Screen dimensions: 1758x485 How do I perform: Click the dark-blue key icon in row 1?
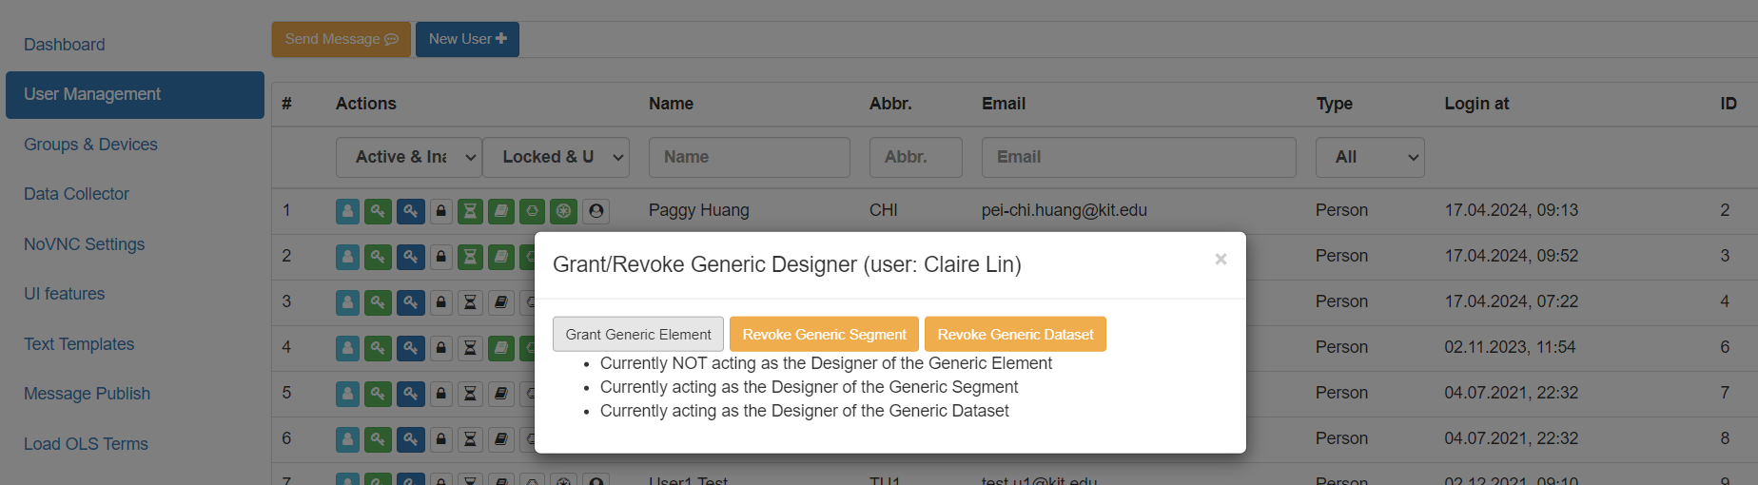coord(410,211)
